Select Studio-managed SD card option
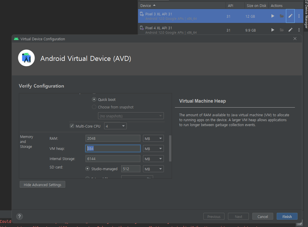Image resolution: width=308 pixels, height=227 pixels. click(87, 169)
